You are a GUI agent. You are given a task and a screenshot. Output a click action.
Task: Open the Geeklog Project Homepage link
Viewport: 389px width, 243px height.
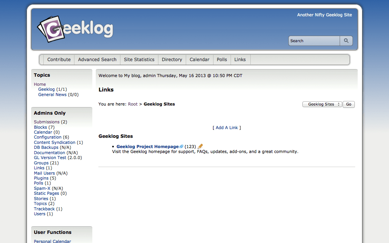(147, 147)
